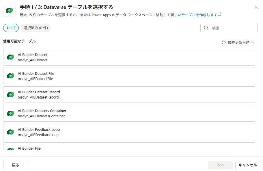Image resolution: width=263 pixels, height=171 pixels.
Task: Click the Dataverse logo in header
Action: (10, 10)
